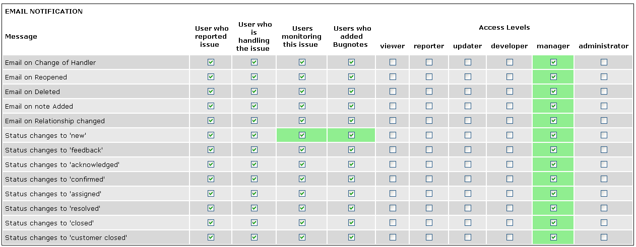Uncheck manager for status 'assigned'

point(553,194)
